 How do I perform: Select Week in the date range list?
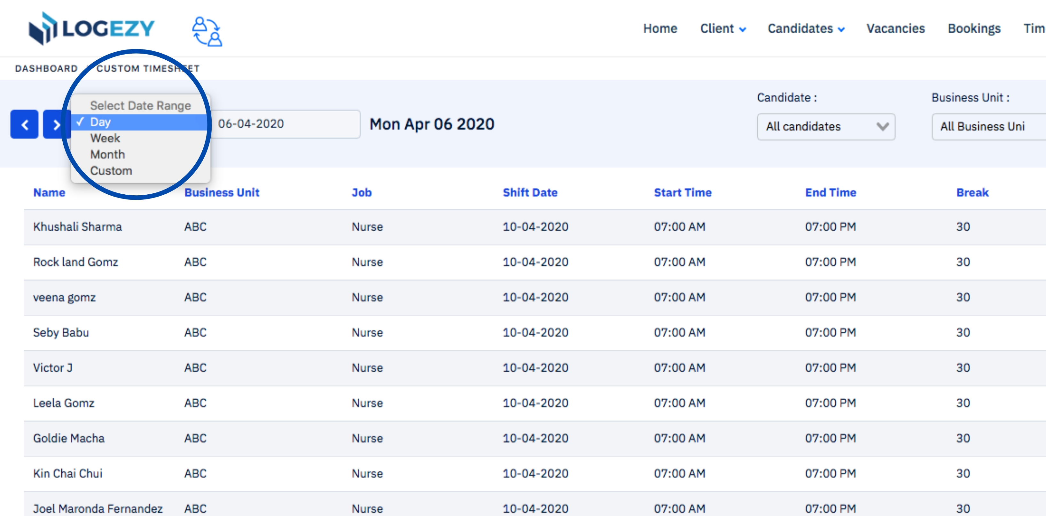point(140,138)
